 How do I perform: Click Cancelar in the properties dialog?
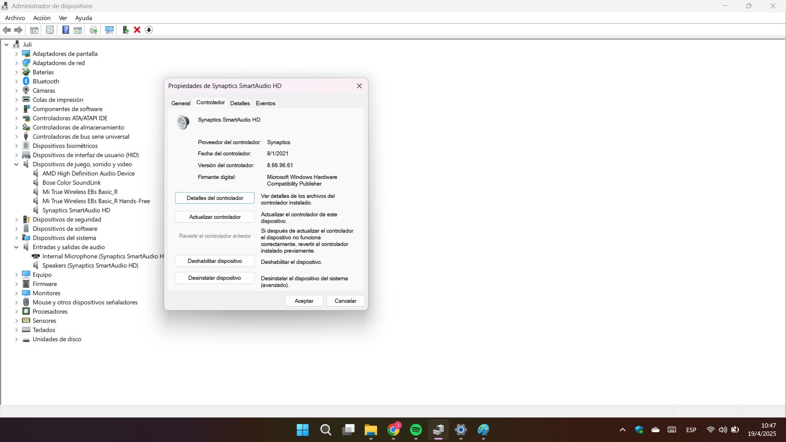345,301
